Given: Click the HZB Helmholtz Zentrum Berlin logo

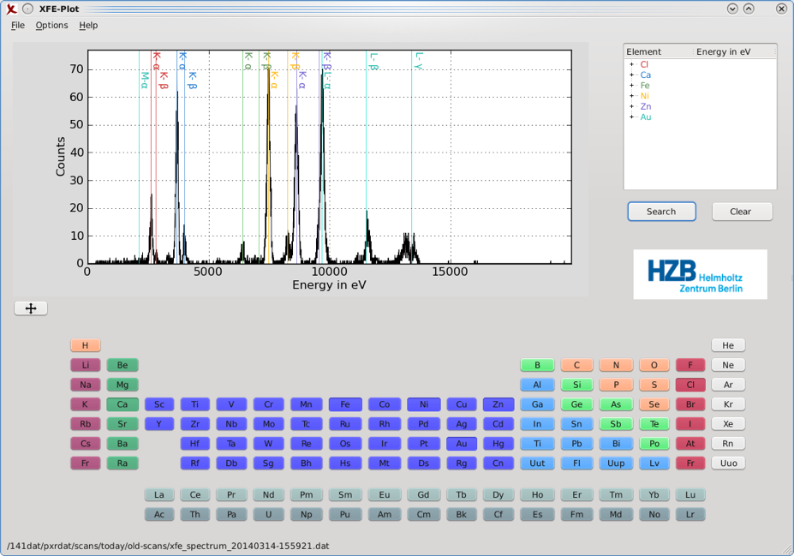Looking at the screenshot, I should point(700,274).
